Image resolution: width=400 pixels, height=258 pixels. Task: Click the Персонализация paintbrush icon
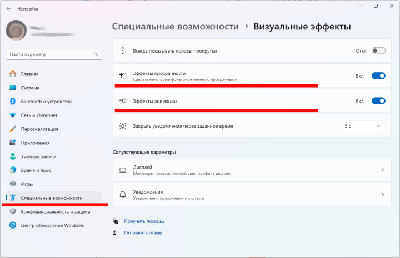pos(13,129)
